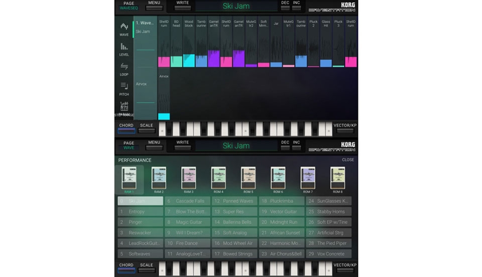Open the STEP RANGE icon in the sidebar
482x277 pixels.
tap(124, 109)
